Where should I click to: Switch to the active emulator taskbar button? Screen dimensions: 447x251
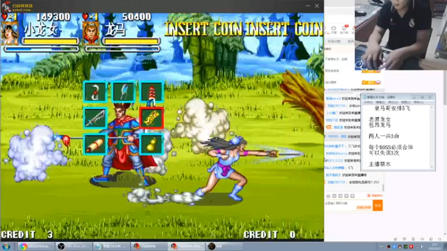tap(187, 247)
